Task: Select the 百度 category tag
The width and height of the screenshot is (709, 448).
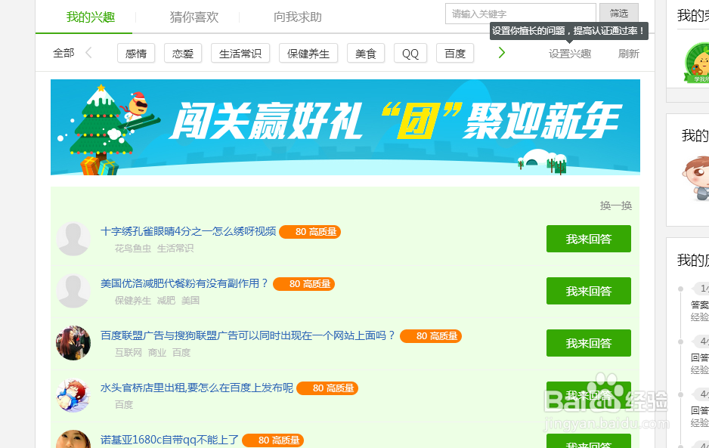Action: click(455, 54)
